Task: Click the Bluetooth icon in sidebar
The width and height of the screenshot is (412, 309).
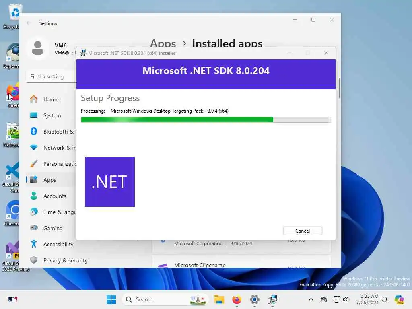Action: click(x=34, y=131)
